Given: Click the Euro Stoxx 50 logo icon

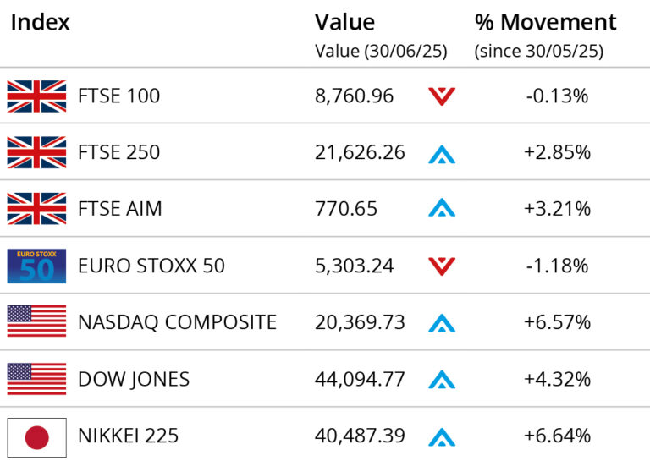Looking at the screenshot, I should [36, 266].
